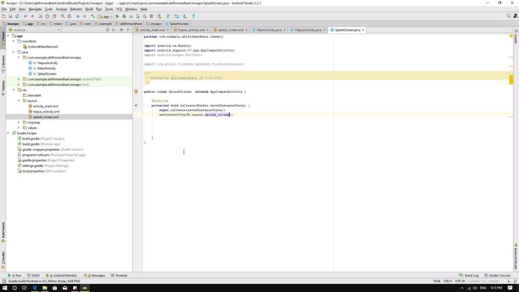This screenshot has width=519, height=292.
Task: Open Sync Project with Gradle Files
Action: pyautogui.click(x=168, y=16)
